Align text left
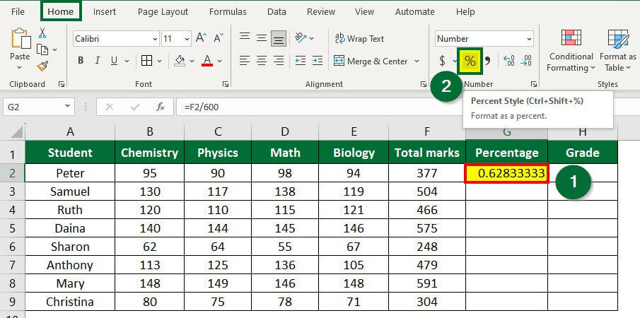640x318 pixels. coord(245,61)
